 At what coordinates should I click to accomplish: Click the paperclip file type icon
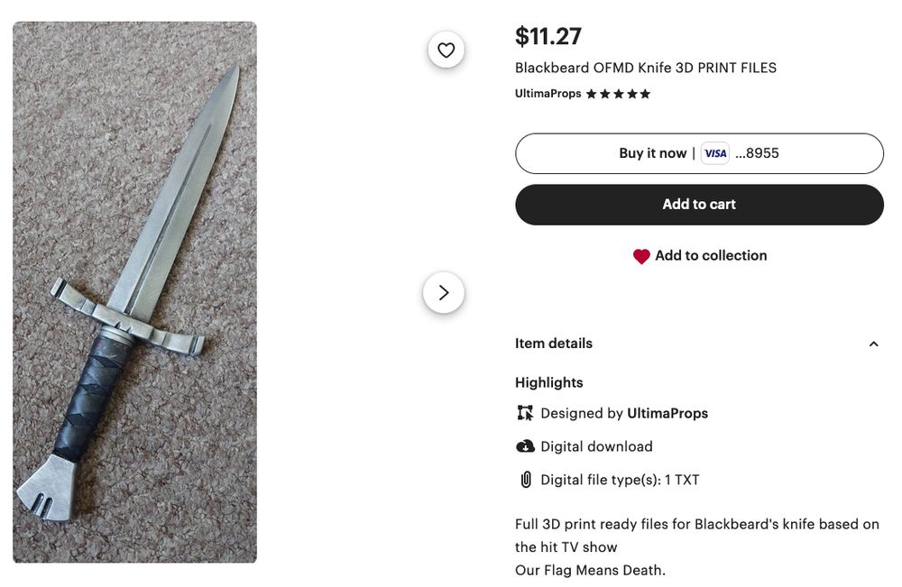coord(524,479)
